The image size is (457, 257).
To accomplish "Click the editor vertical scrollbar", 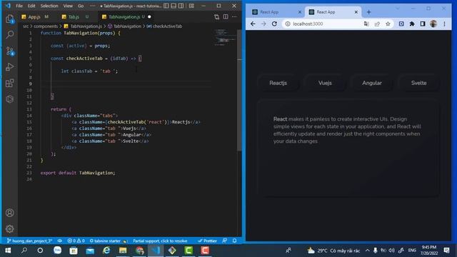I will click(239, 91).
